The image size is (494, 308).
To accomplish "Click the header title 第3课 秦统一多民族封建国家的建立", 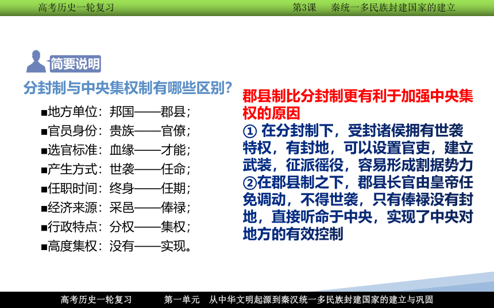I will (x=374, y=7).
